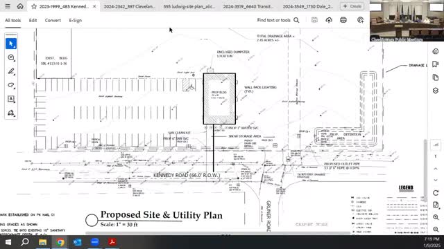Switch to the 2024-3549_1730 Dale tab
The width and height of the screenshot is (444, 249).
[308, 6]
